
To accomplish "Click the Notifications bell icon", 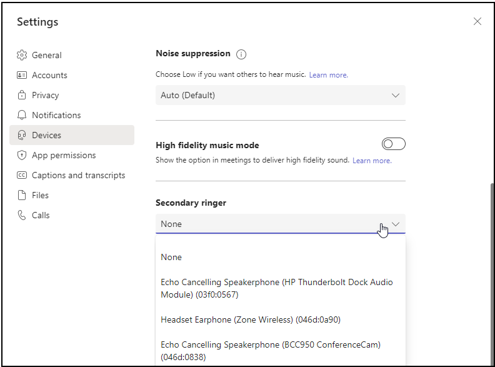I will (x=22, y=115).
